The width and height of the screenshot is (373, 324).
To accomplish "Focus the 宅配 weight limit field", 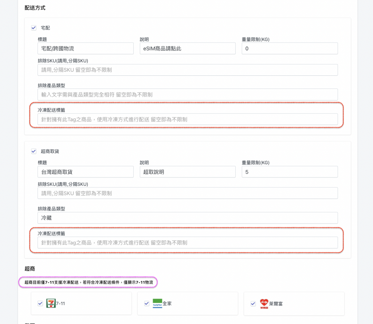I will point(290,48).
